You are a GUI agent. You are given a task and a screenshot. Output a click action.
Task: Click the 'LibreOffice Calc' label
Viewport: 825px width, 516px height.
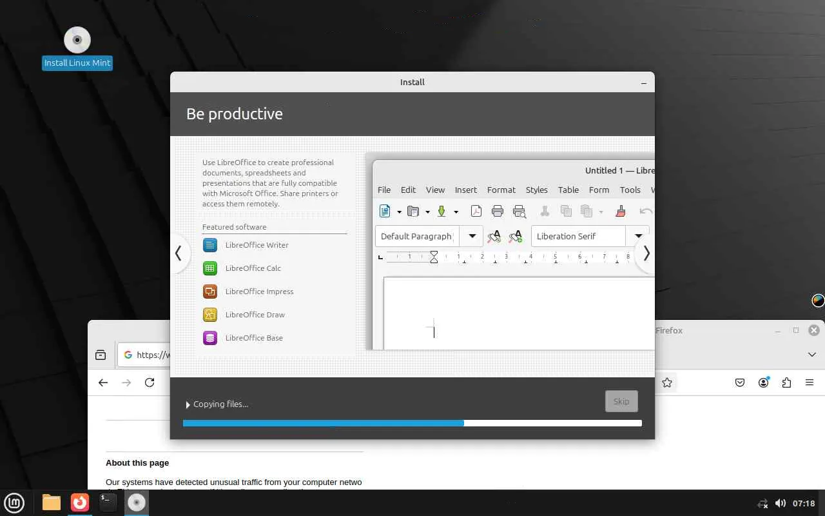coord(253,268)
